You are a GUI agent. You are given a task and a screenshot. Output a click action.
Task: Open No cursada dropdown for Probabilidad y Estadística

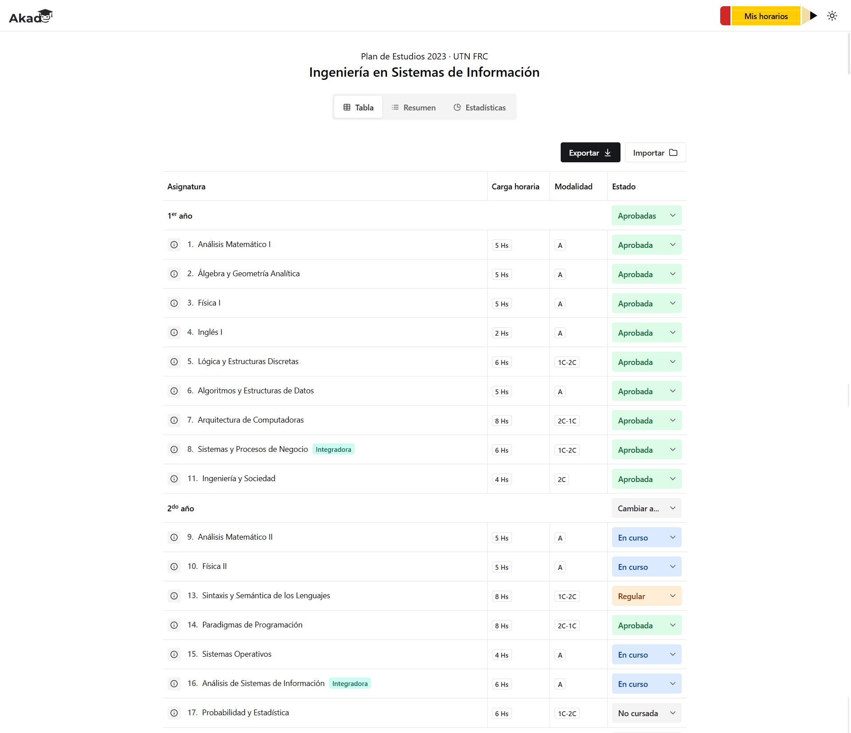(647, 713)
